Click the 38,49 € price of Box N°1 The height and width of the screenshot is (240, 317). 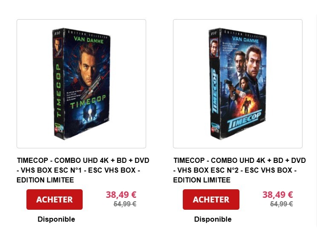point(121,195)
